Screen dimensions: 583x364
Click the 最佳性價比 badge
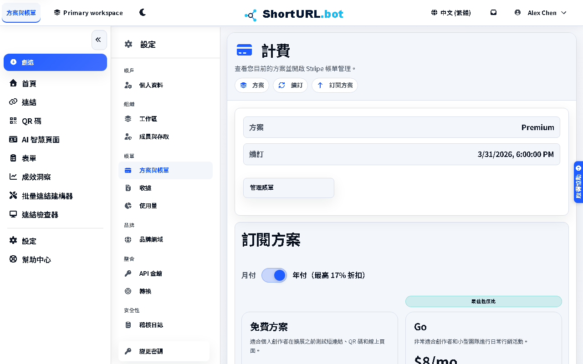(x=484, y=301)
